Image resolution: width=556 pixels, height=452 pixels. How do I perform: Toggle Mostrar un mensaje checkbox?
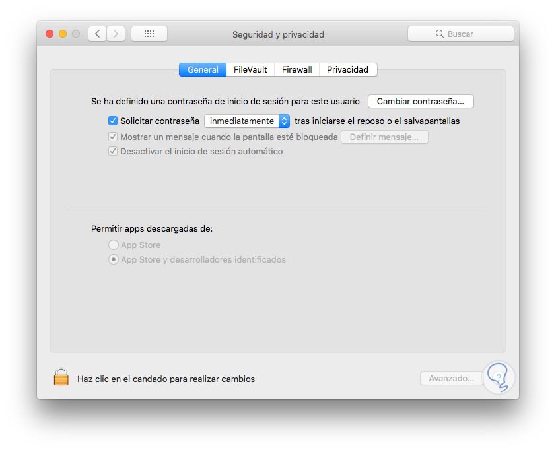coord(113,137)
